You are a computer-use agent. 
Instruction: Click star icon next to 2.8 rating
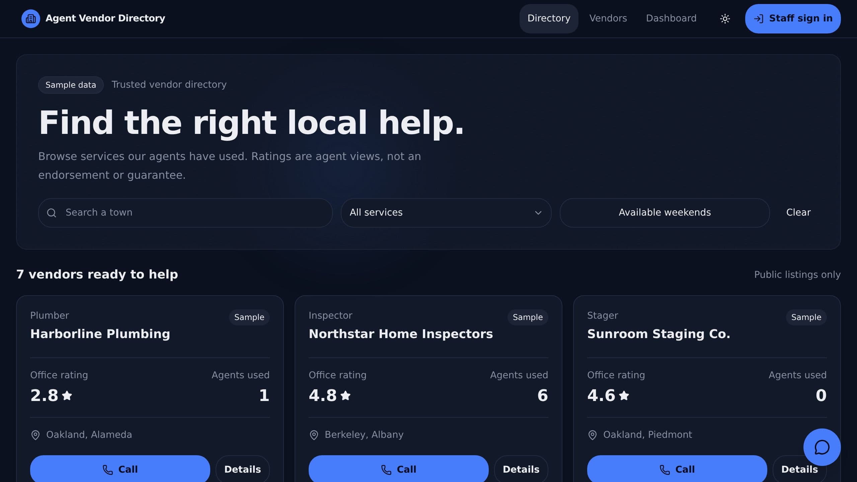67,395
